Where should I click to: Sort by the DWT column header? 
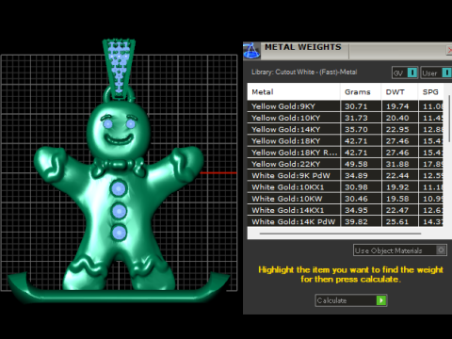[x=399, y=92]
